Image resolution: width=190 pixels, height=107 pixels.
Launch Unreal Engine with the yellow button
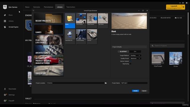(174, 7)
